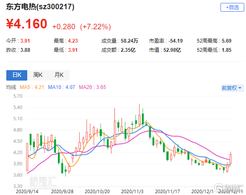246x195 pixels.
Task: Click the 5.70 y-axis price label
Action: coord(18,96)
